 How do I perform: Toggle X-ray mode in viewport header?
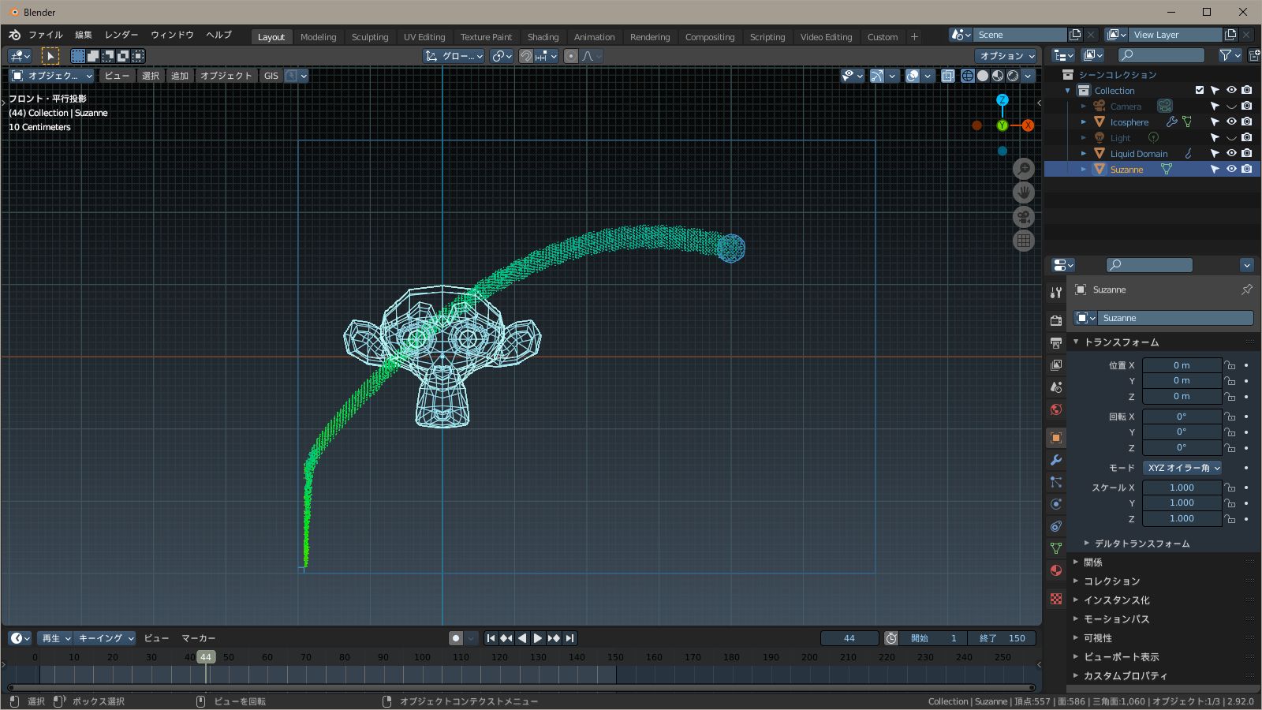click(x=948, y=76)
